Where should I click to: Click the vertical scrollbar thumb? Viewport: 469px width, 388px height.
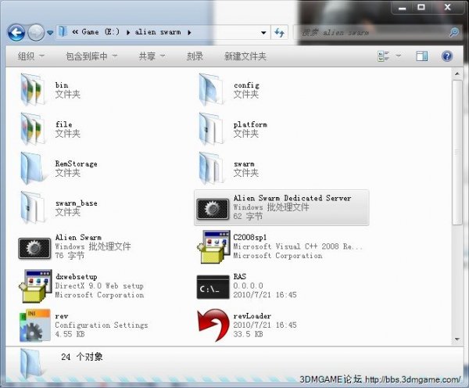pyautogui.click(x=457, y=153)
